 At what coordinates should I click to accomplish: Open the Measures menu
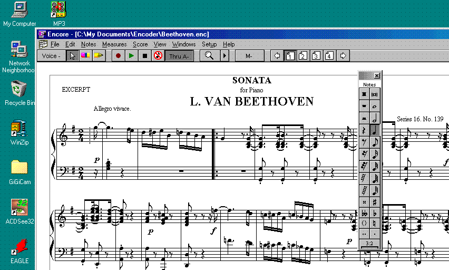tap(114, 44)
